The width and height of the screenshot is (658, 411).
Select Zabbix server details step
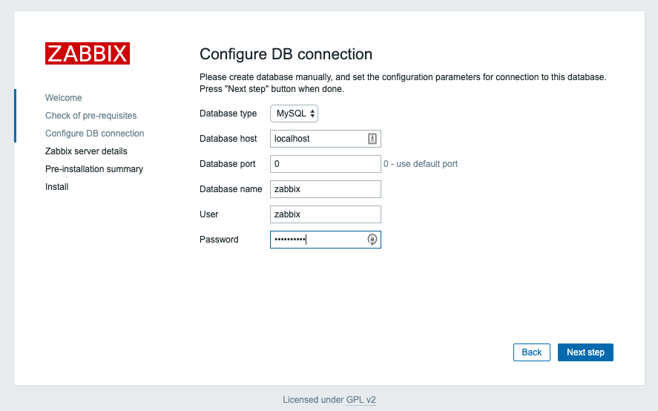pyautogui.click(x=86, y=151)
